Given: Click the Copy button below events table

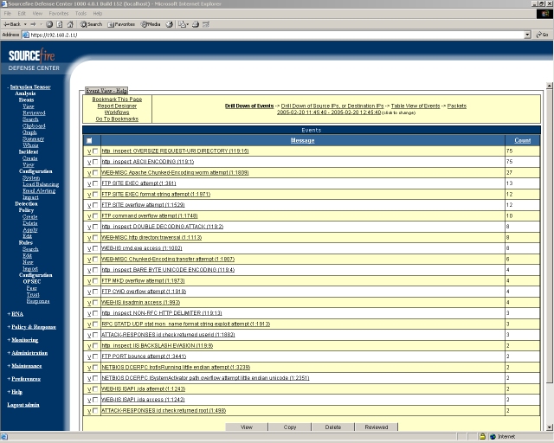Looking at the screenshot, I should [x=290, y=427].
